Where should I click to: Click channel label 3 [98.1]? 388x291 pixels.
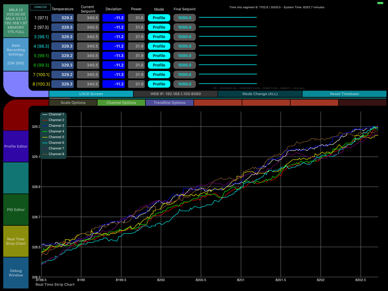coord(41,36)
